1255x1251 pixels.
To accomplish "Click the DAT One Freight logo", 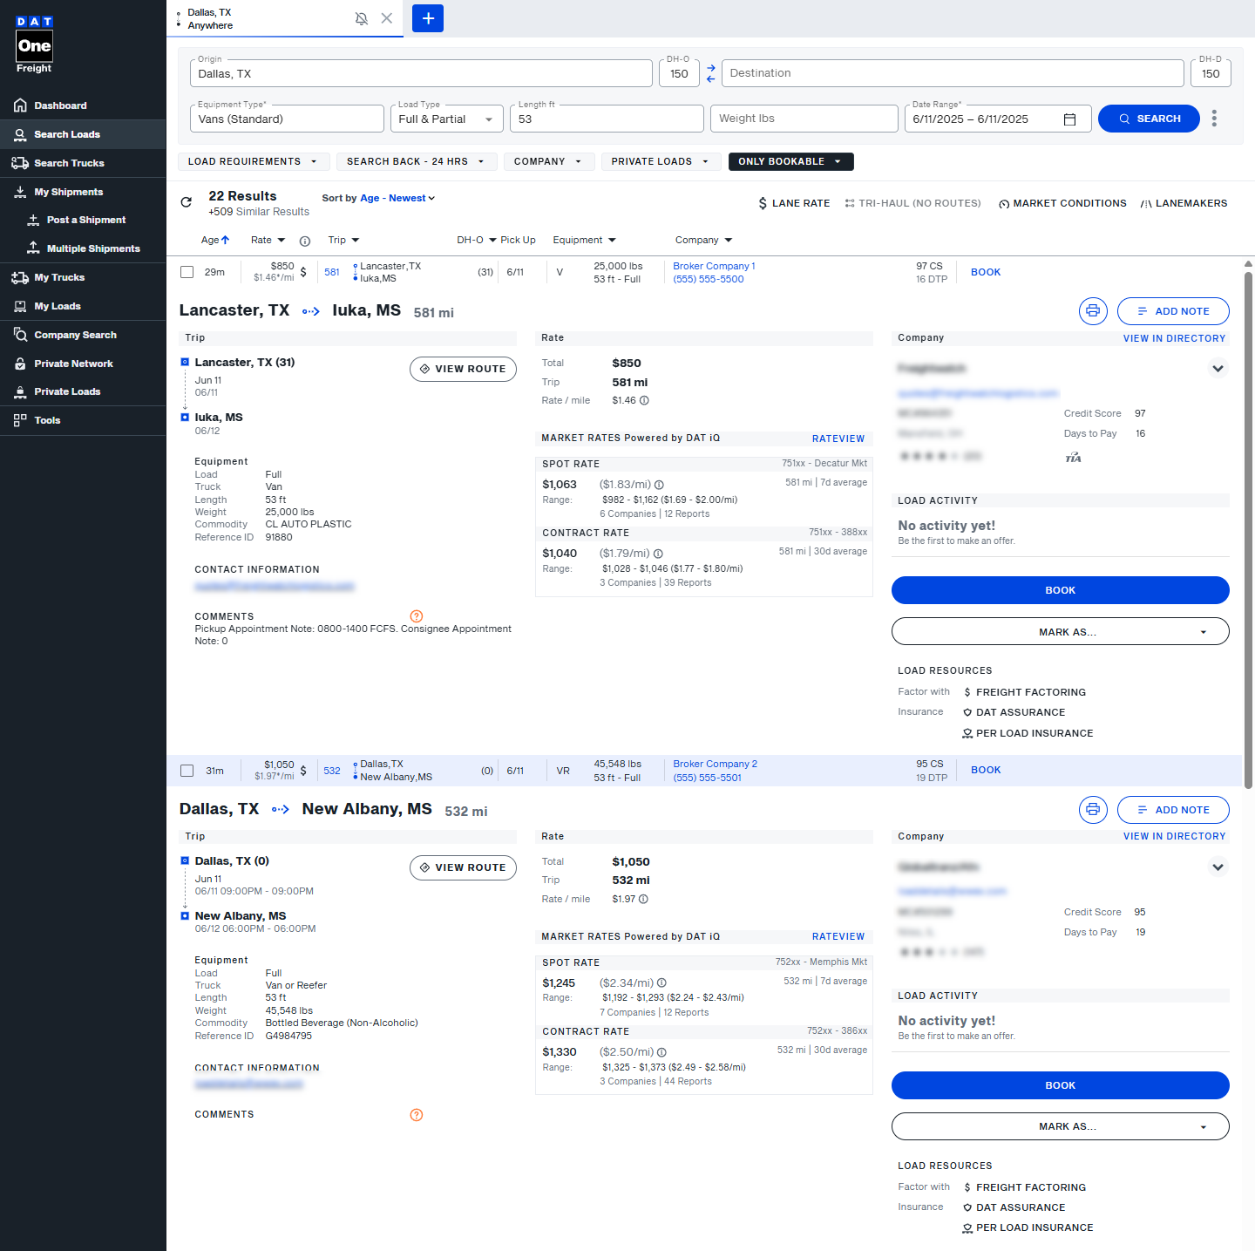I will (35, 44).
